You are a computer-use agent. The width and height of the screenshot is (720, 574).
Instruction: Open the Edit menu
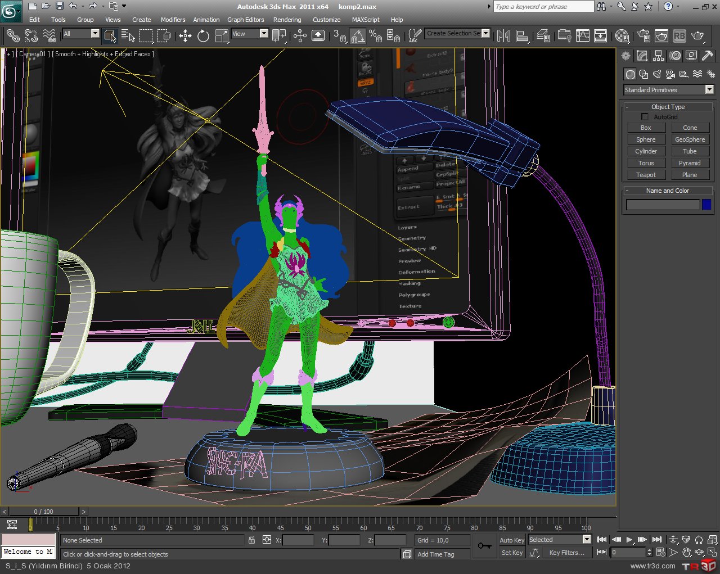pyautogui.click(x=34, y=20)
